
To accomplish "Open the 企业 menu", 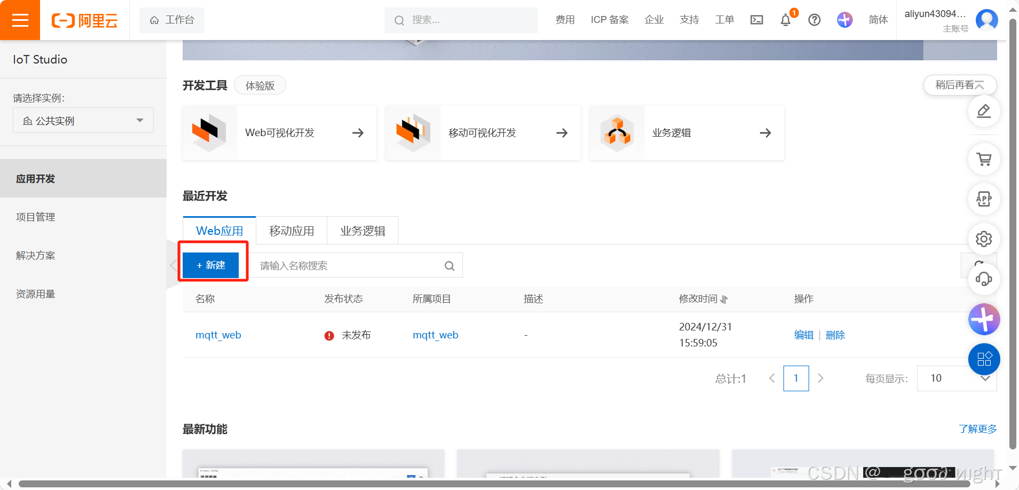I will pyautogui.click(x=654, y=20).
